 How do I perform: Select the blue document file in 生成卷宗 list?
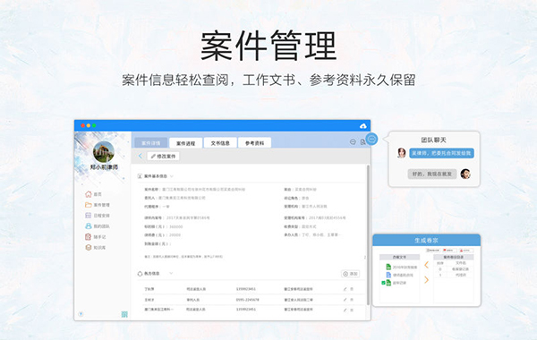click(x=388, y=275)
